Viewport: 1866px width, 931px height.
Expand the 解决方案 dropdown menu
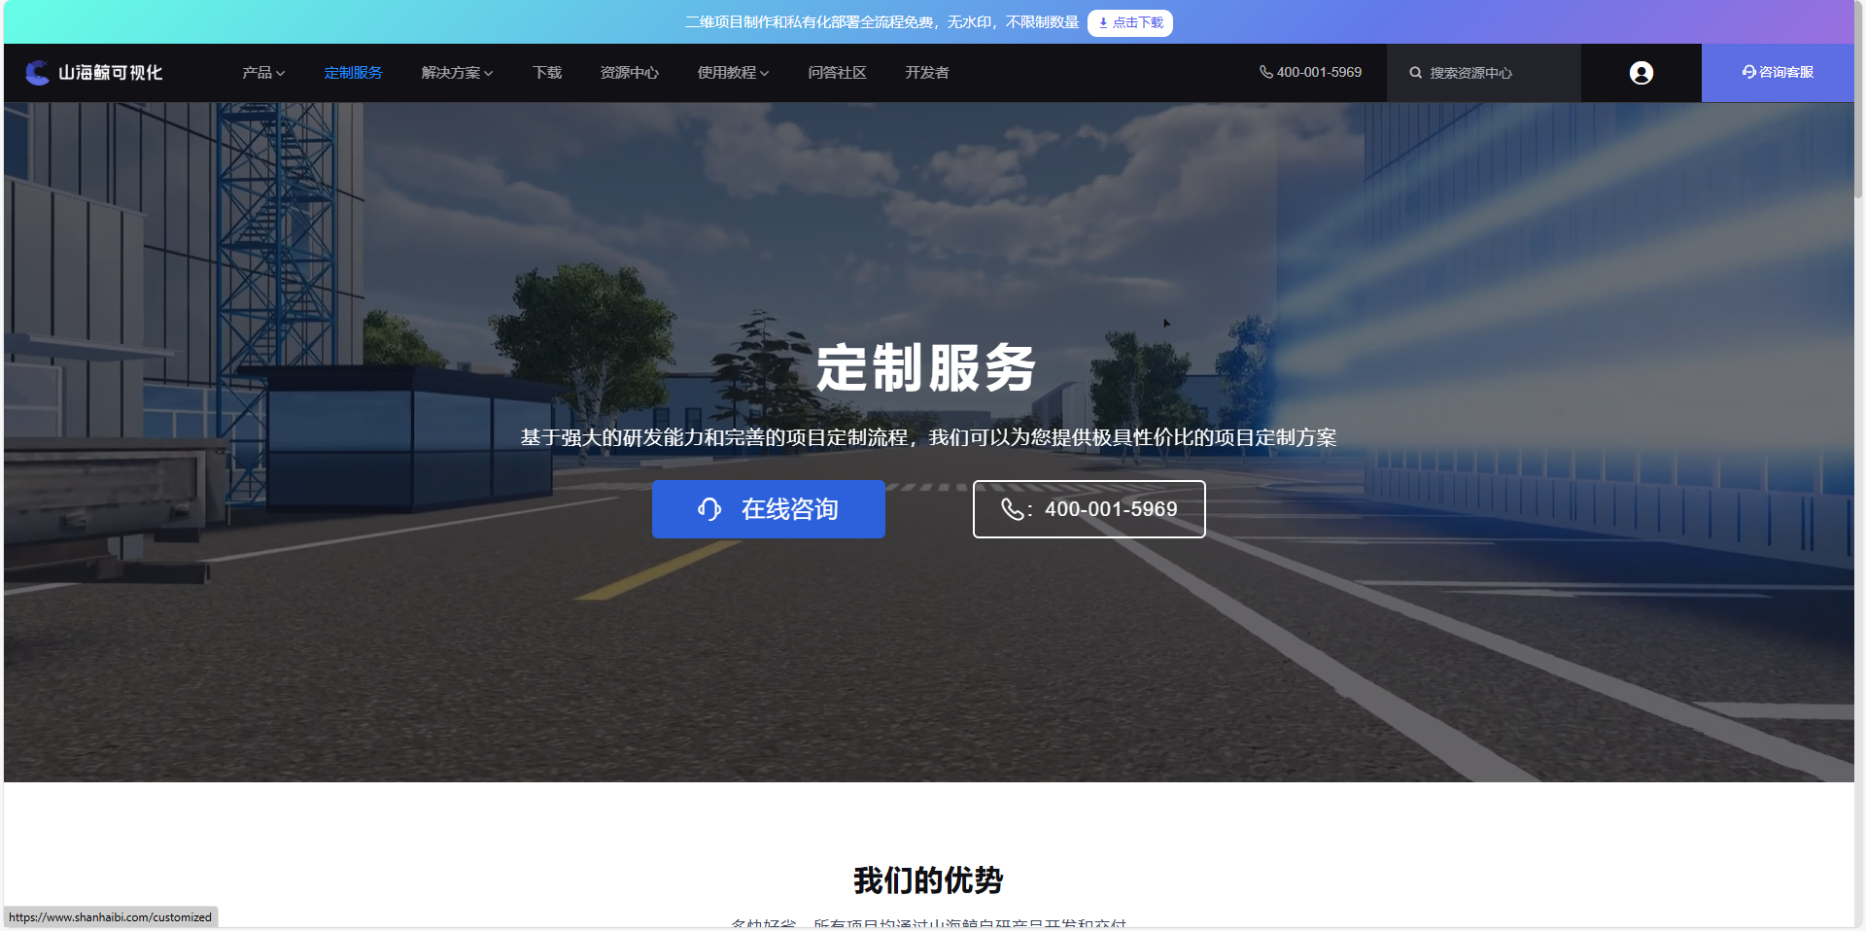pyautogui.click(x=457, y=73)
